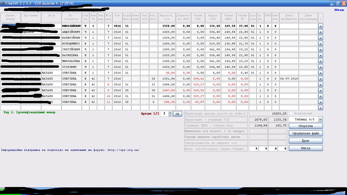
Task: Select the Нарах. з/п cell showing 1450,00
Action: click(x=167, y=43)
